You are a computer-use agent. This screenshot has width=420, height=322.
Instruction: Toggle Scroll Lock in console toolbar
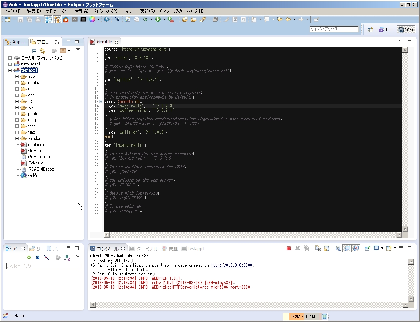click(326, 249)
